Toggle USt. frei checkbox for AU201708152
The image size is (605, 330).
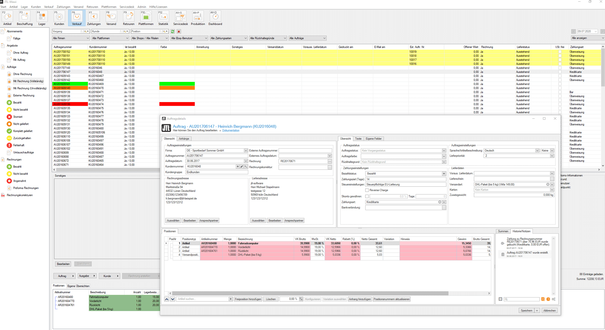tap(560, 52)
